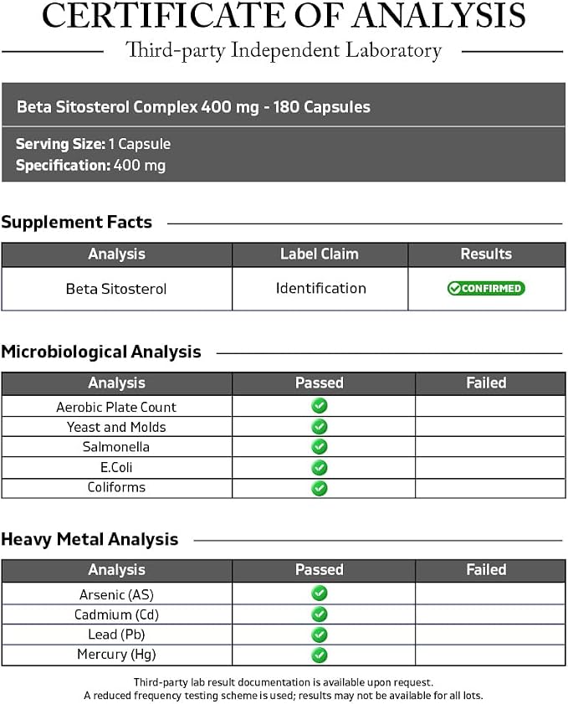Click the Lead (Pb) passed checkmark
This screenshot has height=704, width=568.
pyautogui.click(x=320, y=635)
